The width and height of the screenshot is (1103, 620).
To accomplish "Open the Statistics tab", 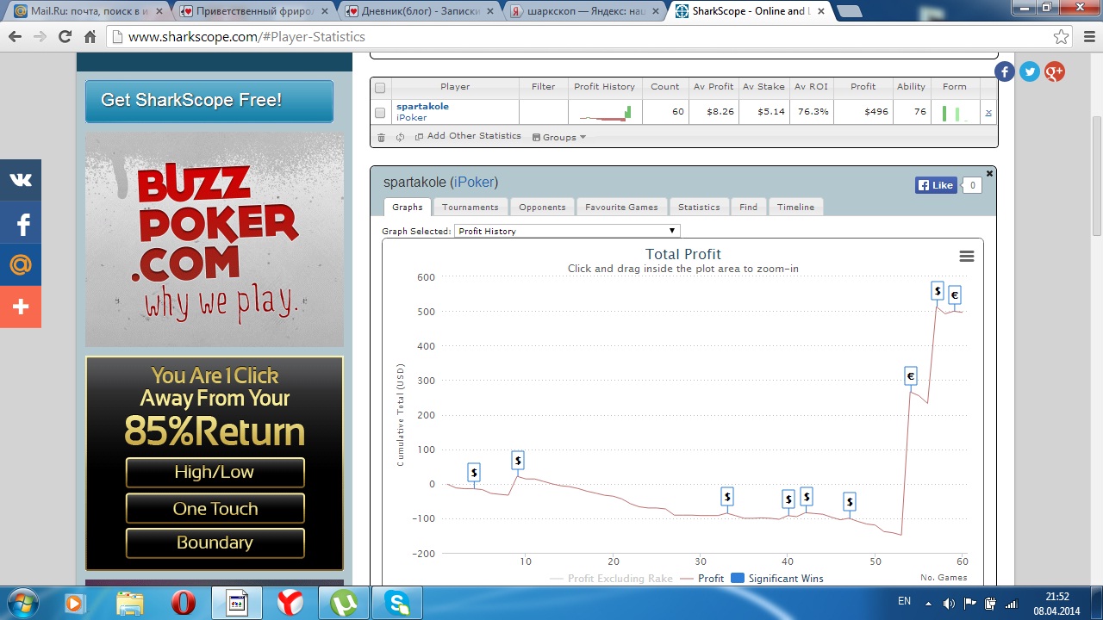I will 698,207.
